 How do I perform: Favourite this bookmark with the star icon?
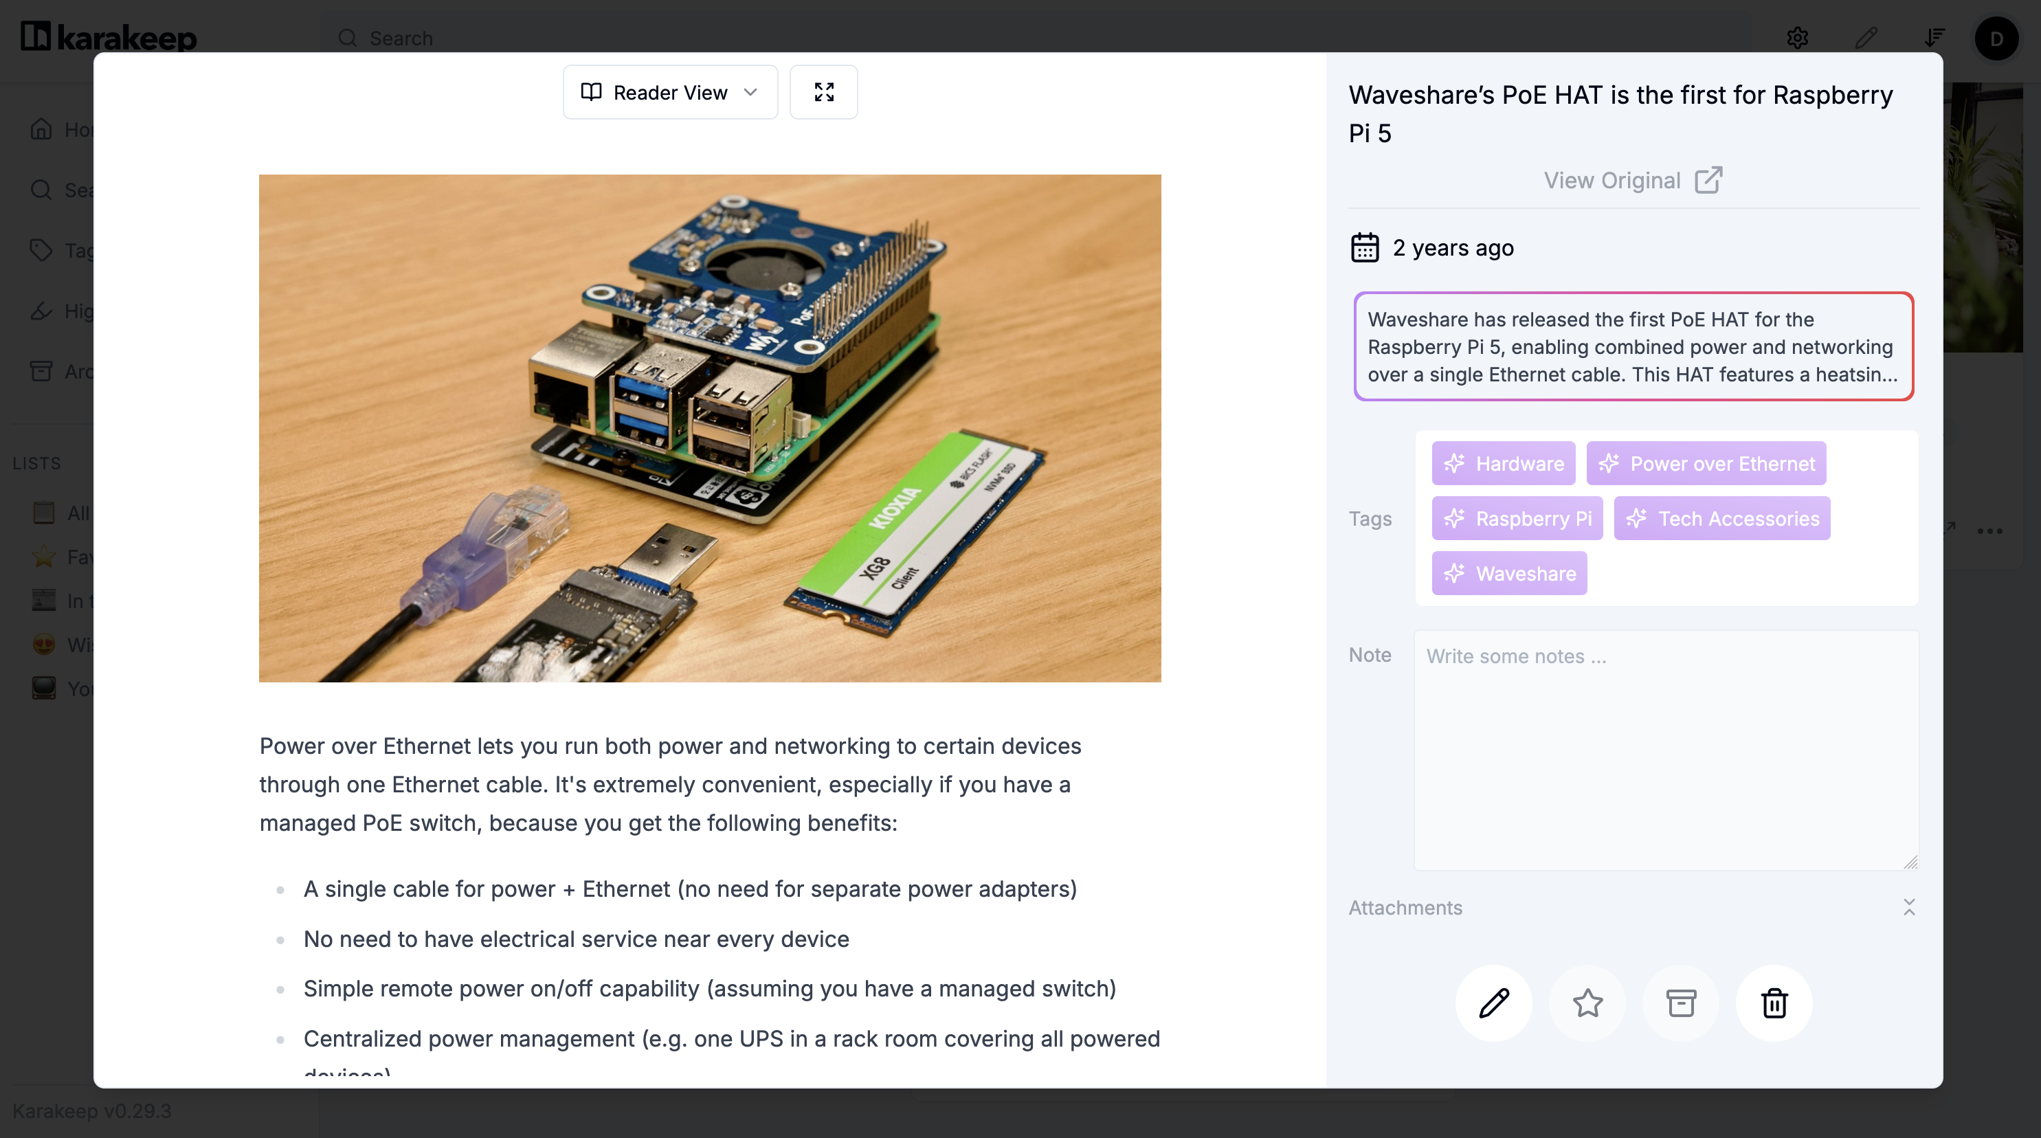tap(1587, 1003)
